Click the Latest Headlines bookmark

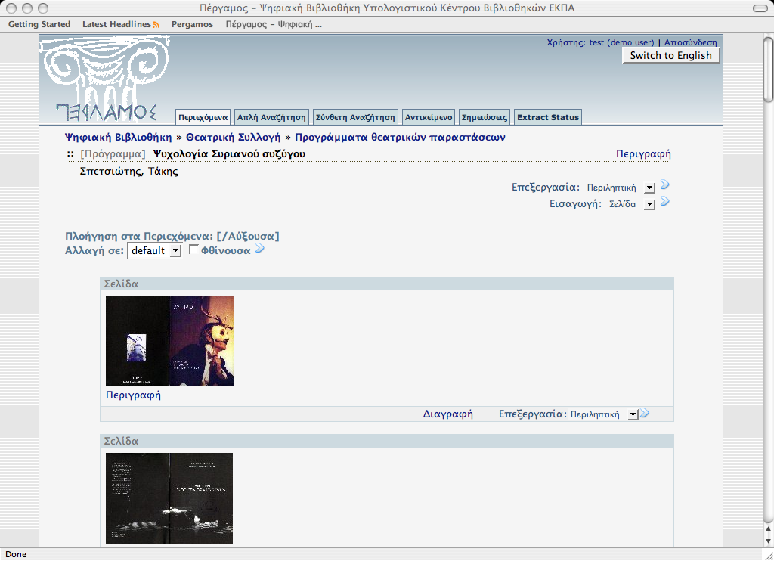[116, 24]
